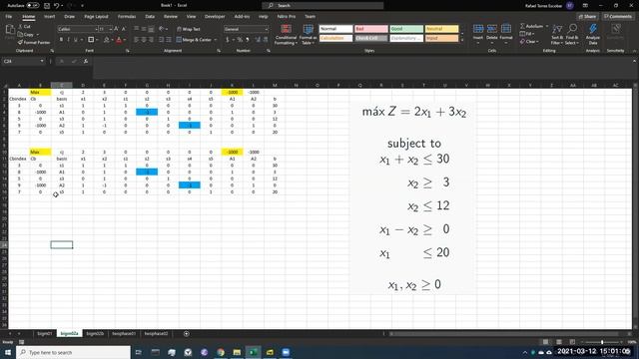Viewport: 639px width, 359px height.
Task: Toggle Underline formatting
Action: pyautogui.click(x=75, y=40)
